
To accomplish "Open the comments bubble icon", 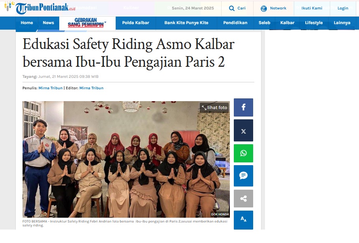I will pos(243,176).
